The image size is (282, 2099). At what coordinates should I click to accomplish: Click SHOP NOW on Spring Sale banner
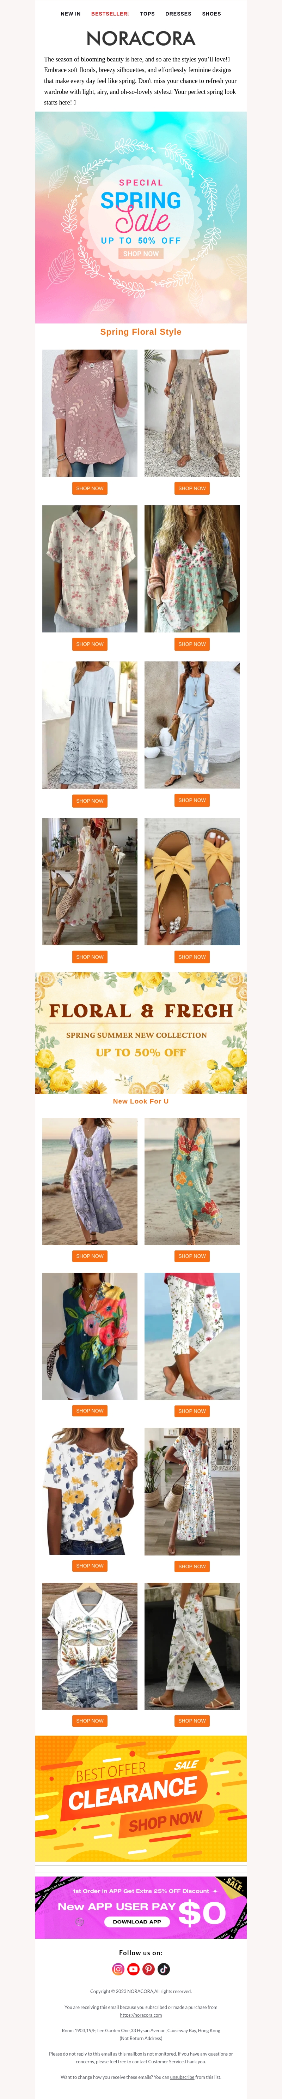[x=141, y=254]
